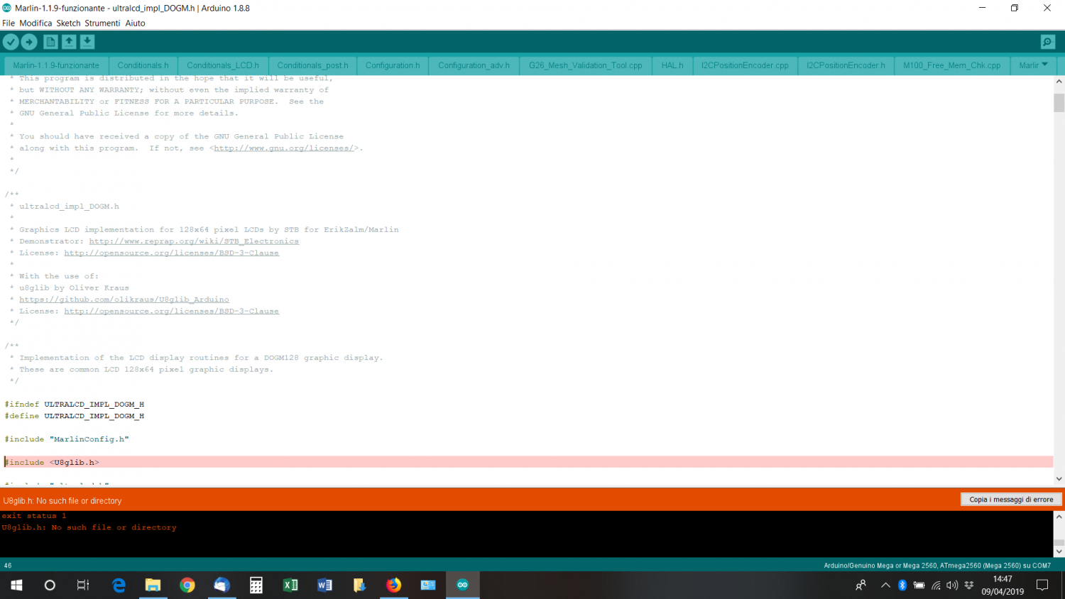Switch to Configuration_adv.h tab
Viewport: 1065px width, 599px height.
coord(474,65)
